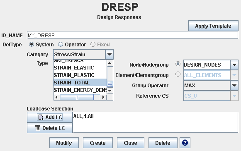The image size is (241, 151).
Task: Click the Delete LC button
Action: (50, 128)
